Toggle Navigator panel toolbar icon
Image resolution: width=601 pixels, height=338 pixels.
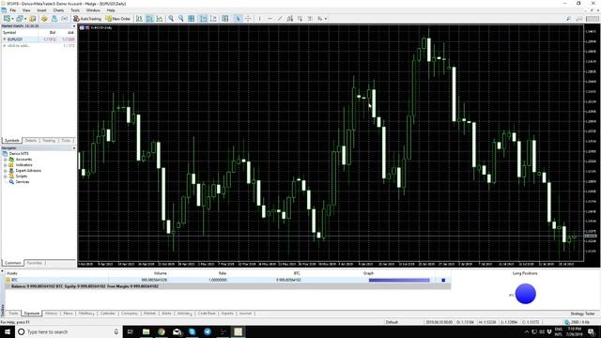point(54,19)
